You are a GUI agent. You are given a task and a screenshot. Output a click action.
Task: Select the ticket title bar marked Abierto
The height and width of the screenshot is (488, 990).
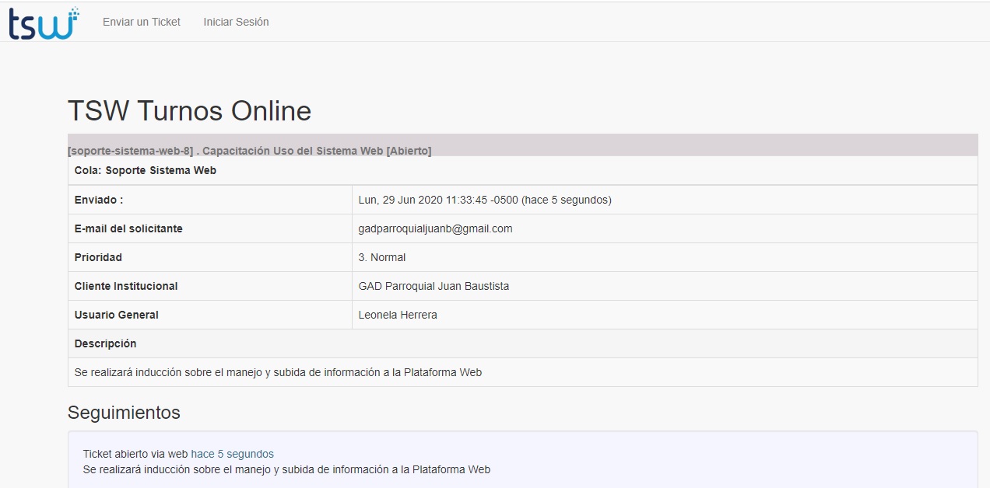click(x=250, y=150)
